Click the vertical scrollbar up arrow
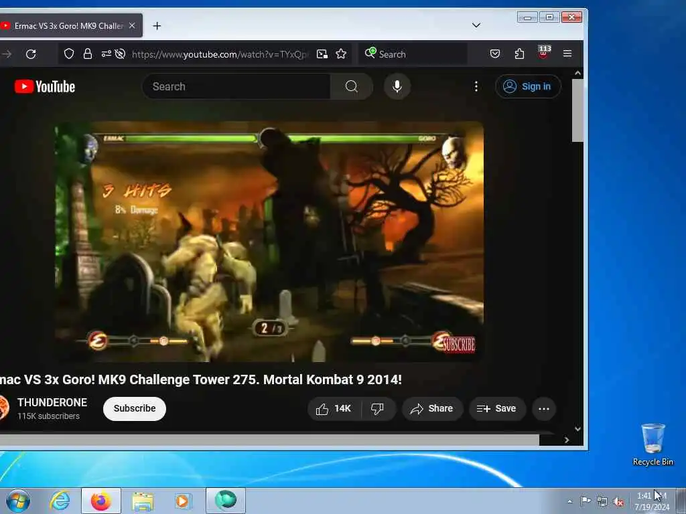This screenshot has width=686, height=514. tap(577, 73)
